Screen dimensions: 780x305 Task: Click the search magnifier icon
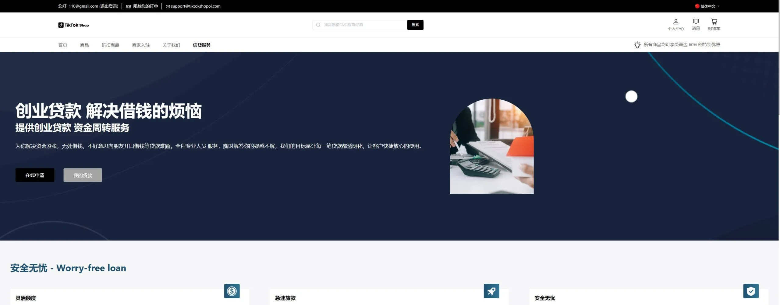(318, 25)
